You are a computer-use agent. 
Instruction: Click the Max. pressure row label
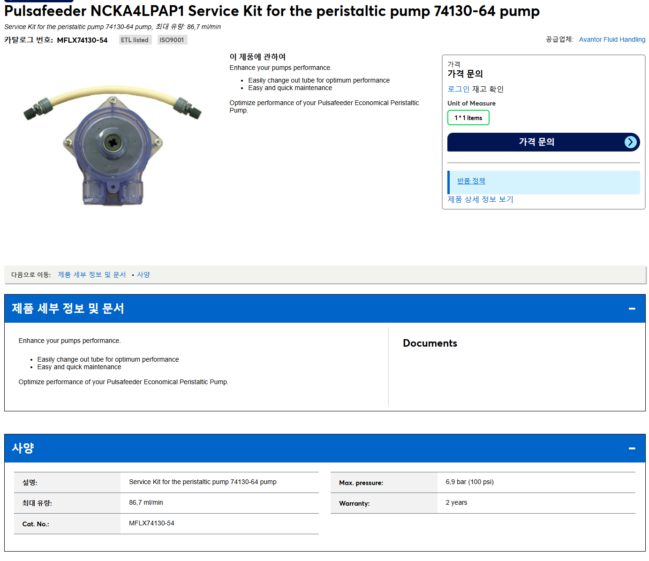(361, 483)
